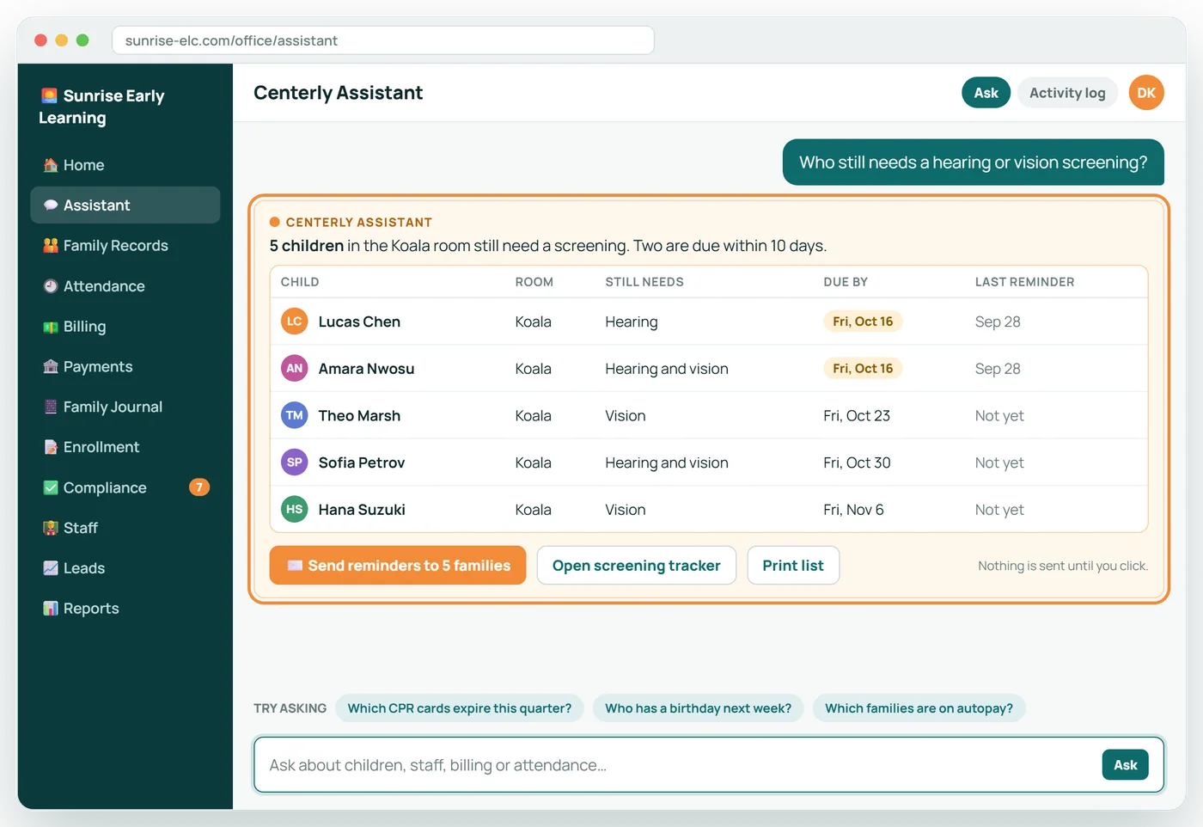
Task: Click the Leads chart icon
Action: (51, 568)
